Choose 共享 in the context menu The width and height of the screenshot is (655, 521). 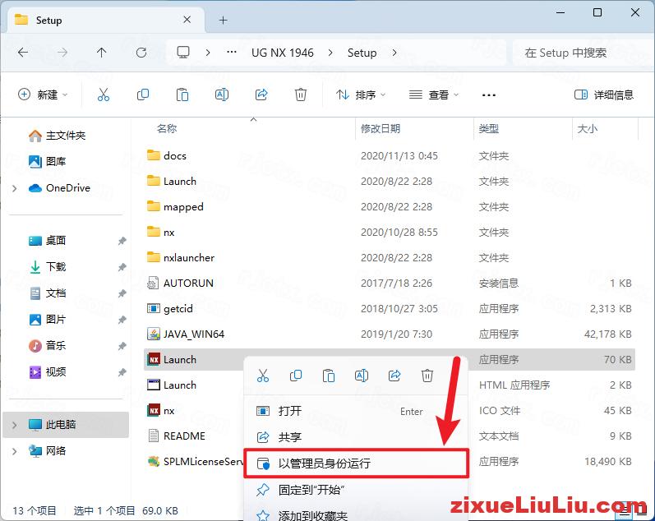click(356, 437)
